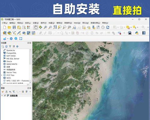Create New Mesh Layer icon

tap(28, 33)
